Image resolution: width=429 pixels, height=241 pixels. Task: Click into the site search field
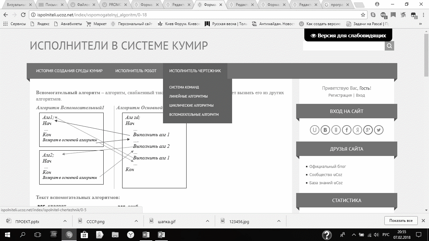(344, 46)
